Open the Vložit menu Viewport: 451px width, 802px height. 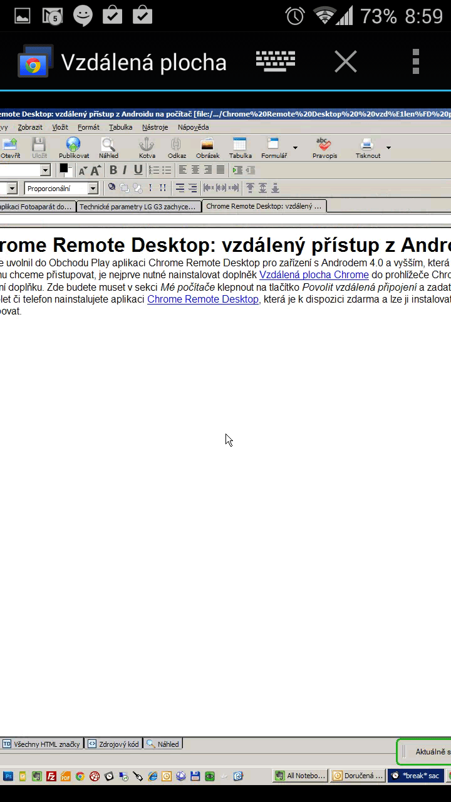click(60, 127)
